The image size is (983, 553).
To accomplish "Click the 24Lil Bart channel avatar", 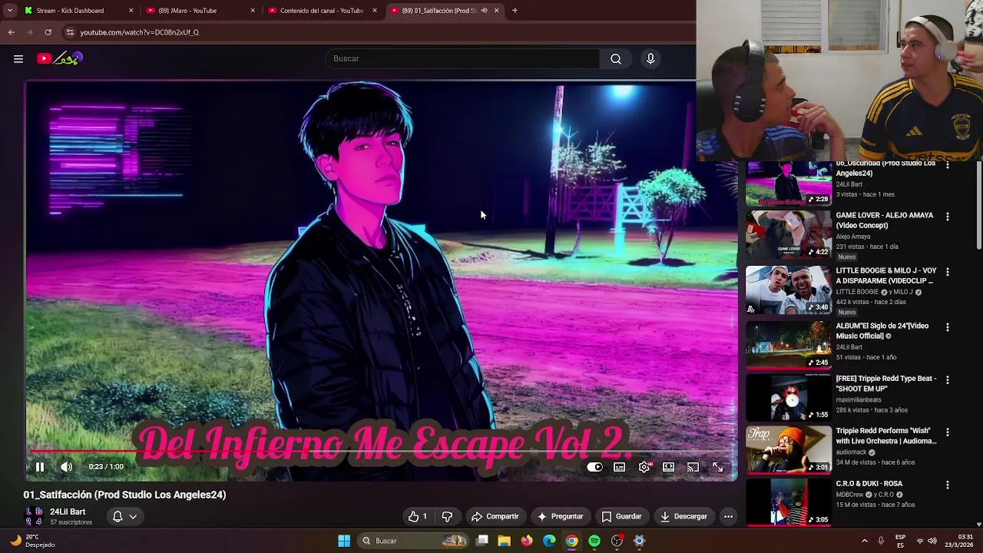I will (34, 516).
